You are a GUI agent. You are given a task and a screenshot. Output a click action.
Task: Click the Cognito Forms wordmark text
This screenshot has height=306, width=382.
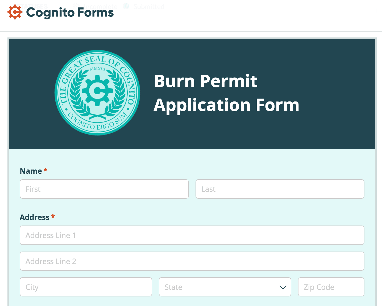click(70, 12)
